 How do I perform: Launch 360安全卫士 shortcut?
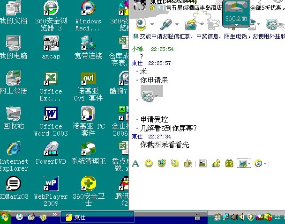(89, 191)
